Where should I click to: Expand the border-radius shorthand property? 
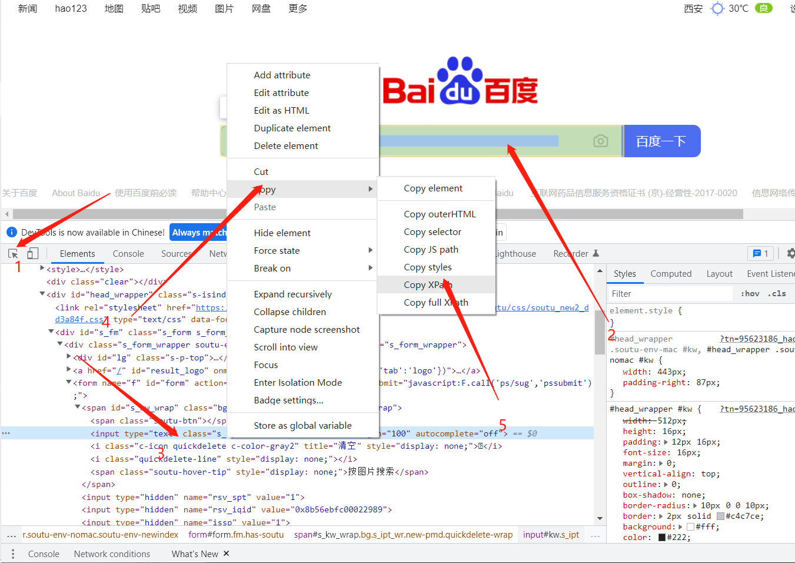(x=695, y=506)
